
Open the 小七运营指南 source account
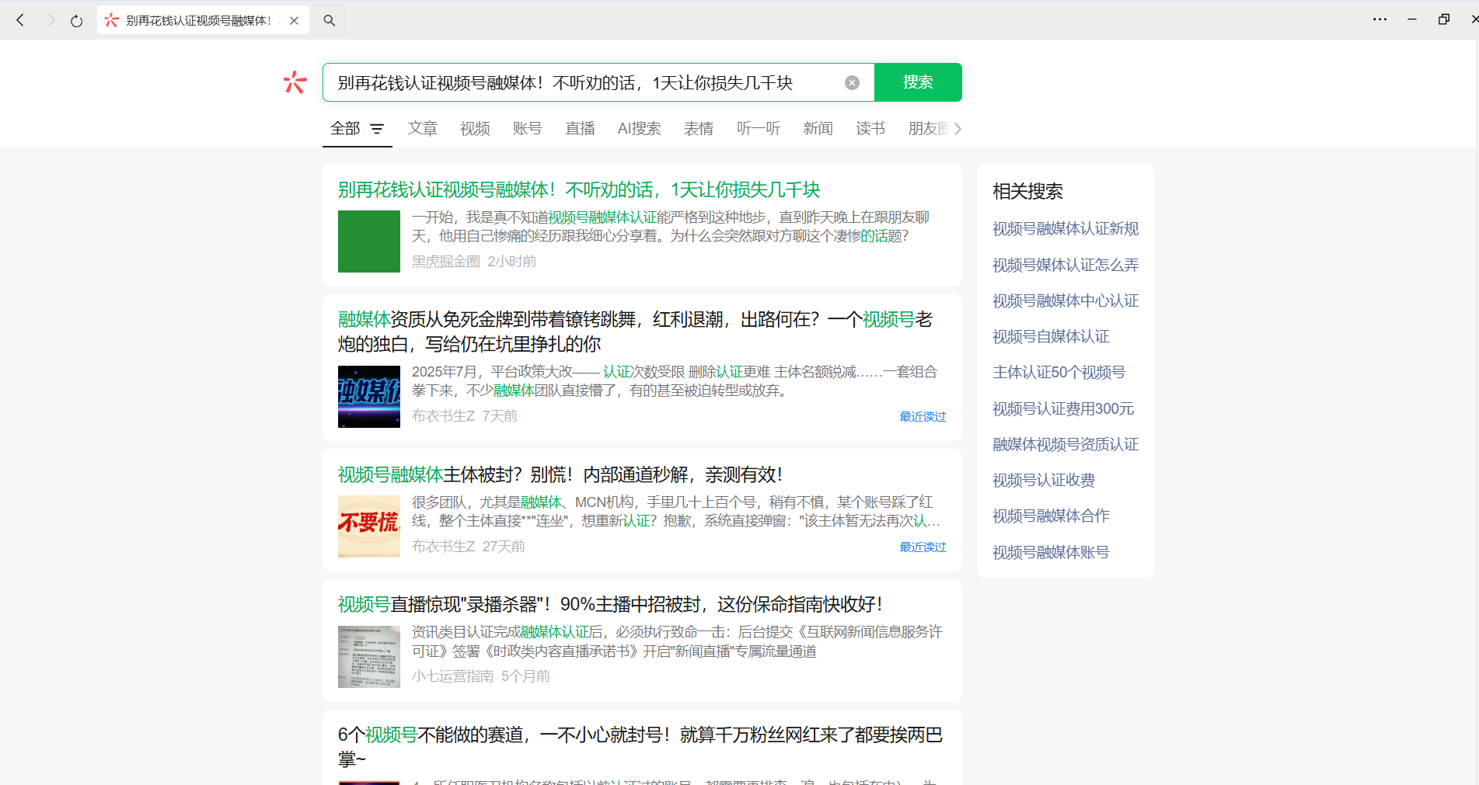(x=452, y=676)
